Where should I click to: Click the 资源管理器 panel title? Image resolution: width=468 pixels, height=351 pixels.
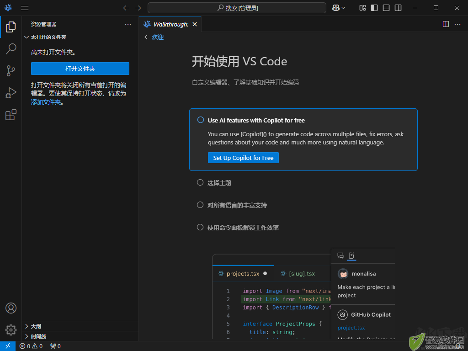[43, 24]
